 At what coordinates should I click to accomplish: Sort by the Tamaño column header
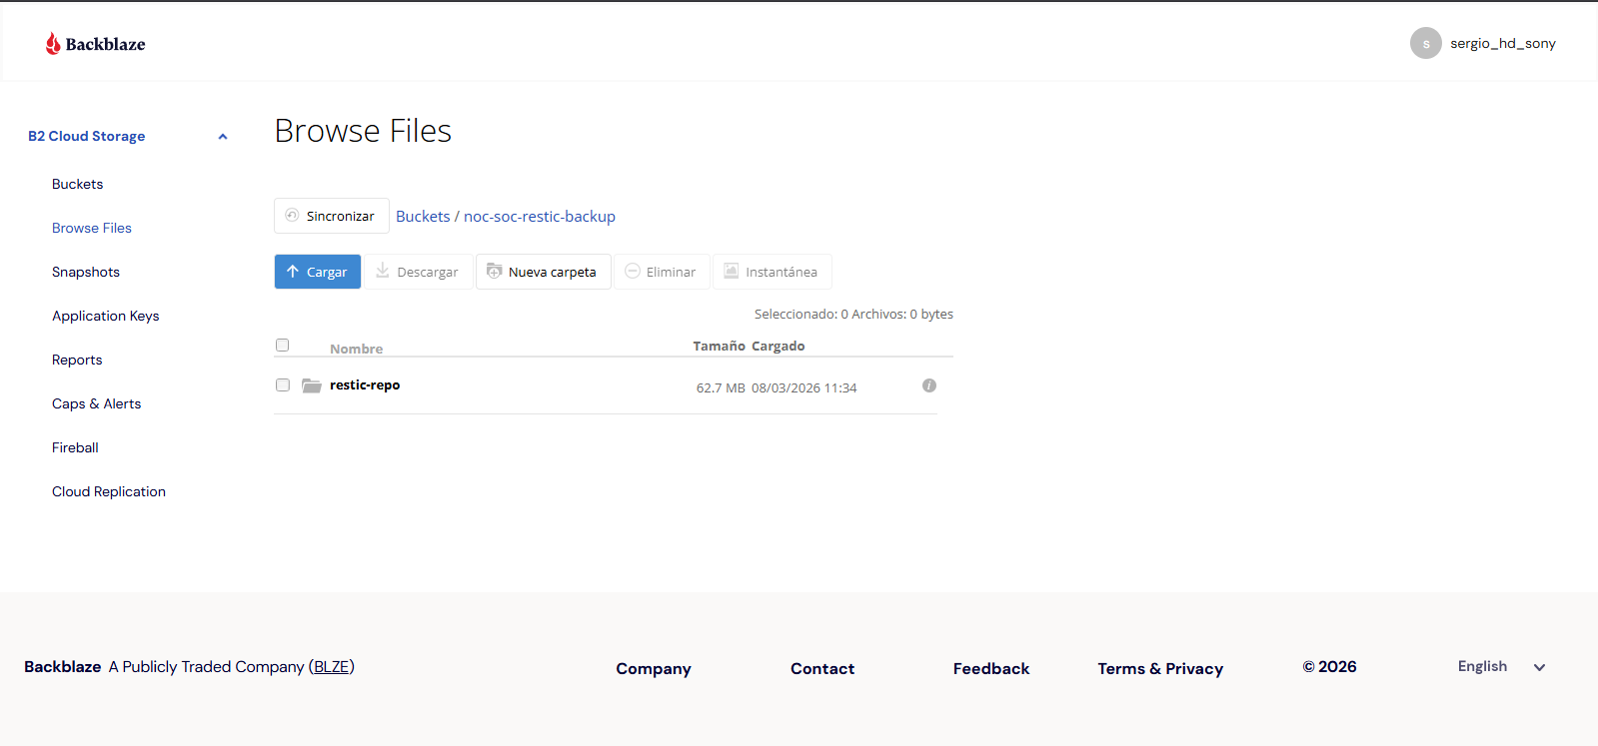[x=720, y=347]
